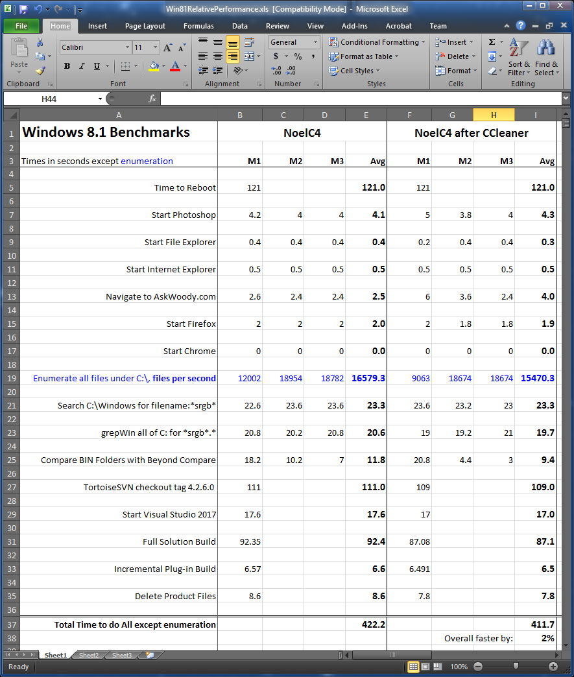This screenshot has height=677, width=574.
Task: Switch to Page Break Preview in status bar
Action: click(x=438, y=667)
